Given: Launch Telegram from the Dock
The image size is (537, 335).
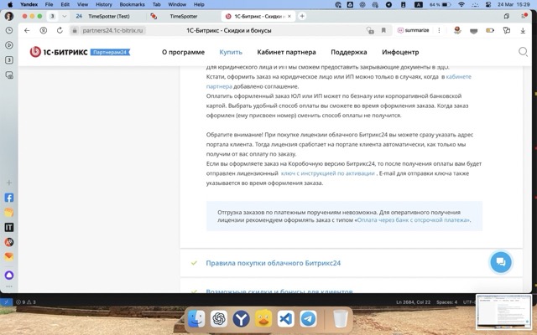Looking at the screenshot, I should point(308,319).
